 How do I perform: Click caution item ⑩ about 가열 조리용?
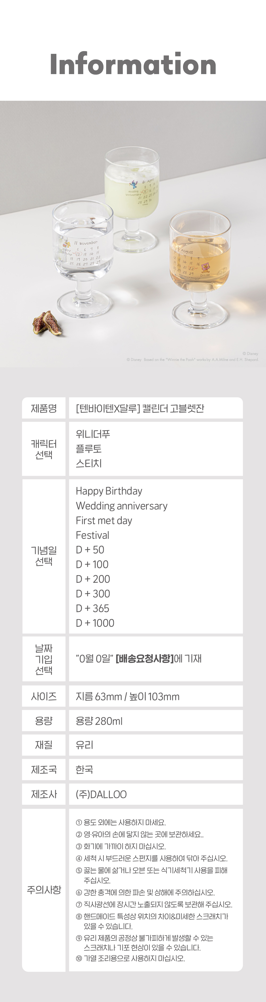click(x=131, y=959)
